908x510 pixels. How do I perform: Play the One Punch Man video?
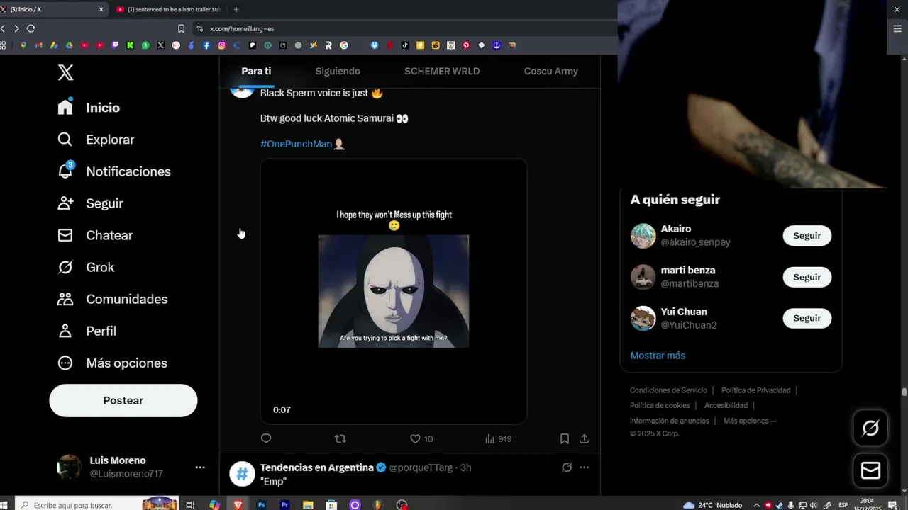tap(394, 291)
